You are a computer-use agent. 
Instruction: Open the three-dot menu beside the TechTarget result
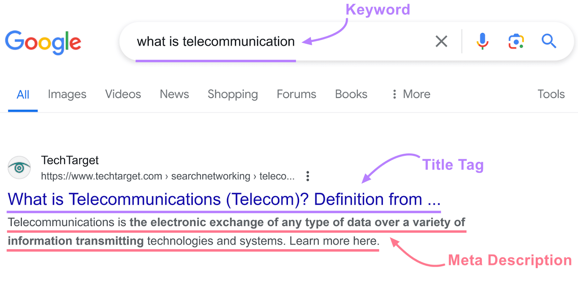(x=307, y=176)
